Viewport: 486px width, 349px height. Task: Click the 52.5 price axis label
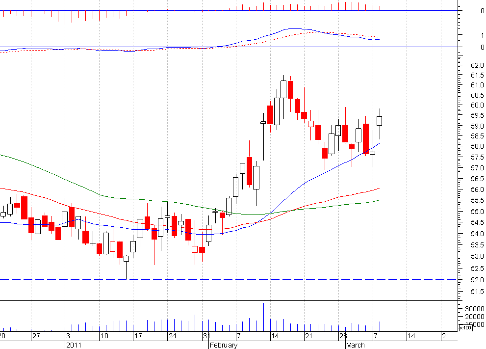pos(477,268)
